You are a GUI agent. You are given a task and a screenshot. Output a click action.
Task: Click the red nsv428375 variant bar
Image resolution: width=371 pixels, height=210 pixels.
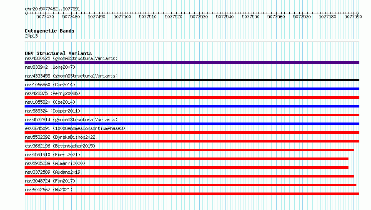pyautogui.click(x=192, y=97)
